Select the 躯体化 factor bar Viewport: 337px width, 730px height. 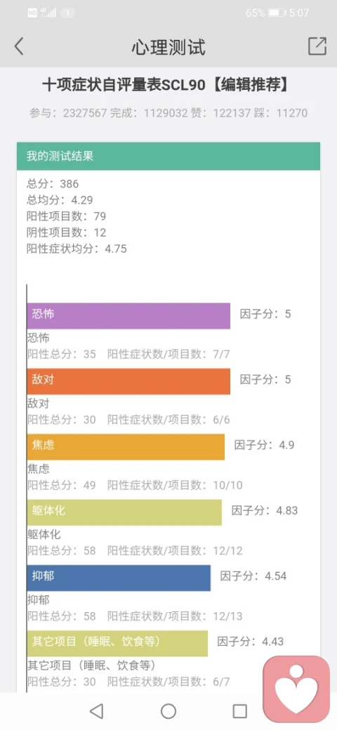(124, 512)
